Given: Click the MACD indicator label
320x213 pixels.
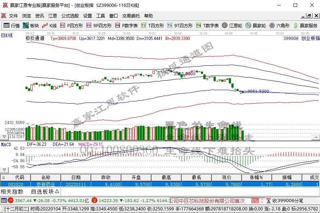Looking at the screenshot, I should pyautogui.click(x=6, y=144).
